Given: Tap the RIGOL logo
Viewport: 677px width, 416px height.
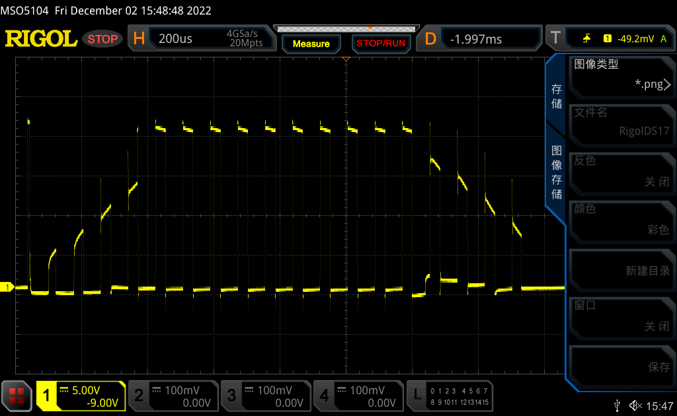Looking at the screenshot, I should 41,39.
